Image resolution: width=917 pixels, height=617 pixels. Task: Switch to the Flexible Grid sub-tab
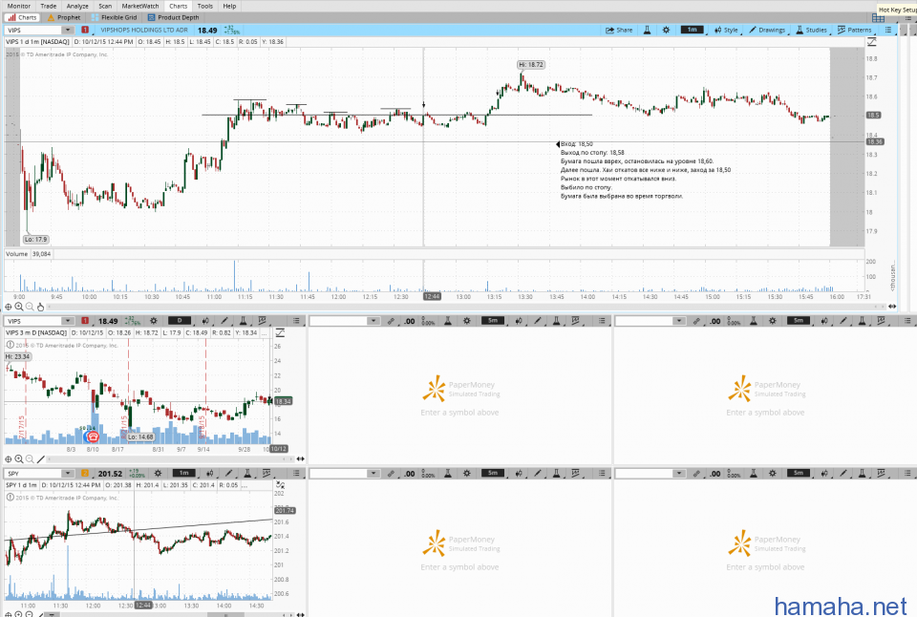pos(114,17)
